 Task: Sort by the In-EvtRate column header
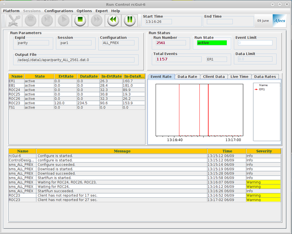click(x=111, y=76)
